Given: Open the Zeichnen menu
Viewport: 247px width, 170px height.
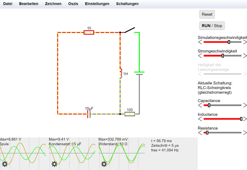Looking at the screenshot, I should coord(53,4).
